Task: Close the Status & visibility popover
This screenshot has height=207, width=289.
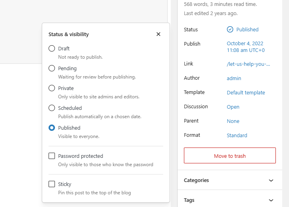Action: click(158, 34)
